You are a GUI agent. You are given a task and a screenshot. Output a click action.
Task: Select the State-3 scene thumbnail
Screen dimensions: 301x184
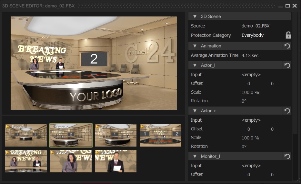tap(115, 135)
